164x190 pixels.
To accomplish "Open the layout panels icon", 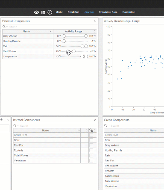I will point(43,12).
